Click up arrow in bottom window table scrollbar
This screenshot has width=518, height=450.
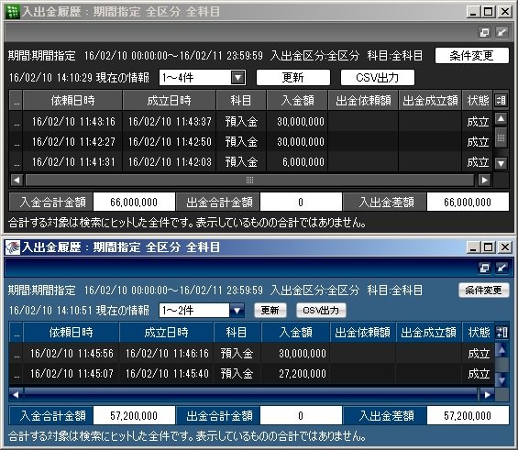[501, 349]
